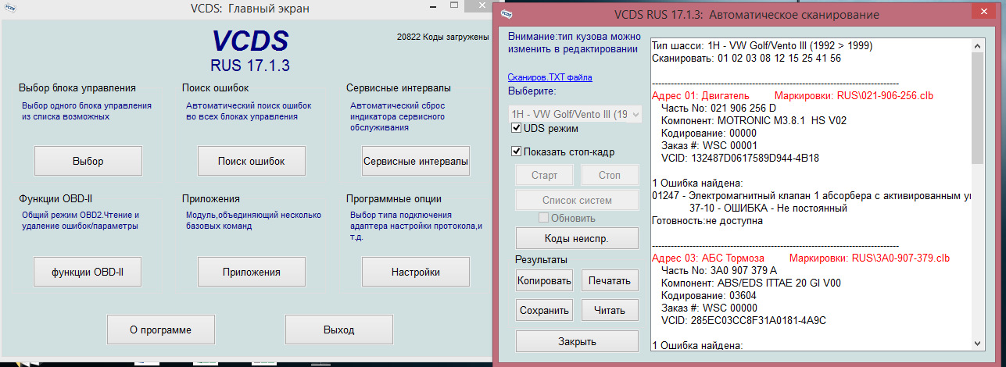Image resolution: width=1006 pixels, height=367 pixels.
Task: Click О программе button
Action: pos(160,330)
